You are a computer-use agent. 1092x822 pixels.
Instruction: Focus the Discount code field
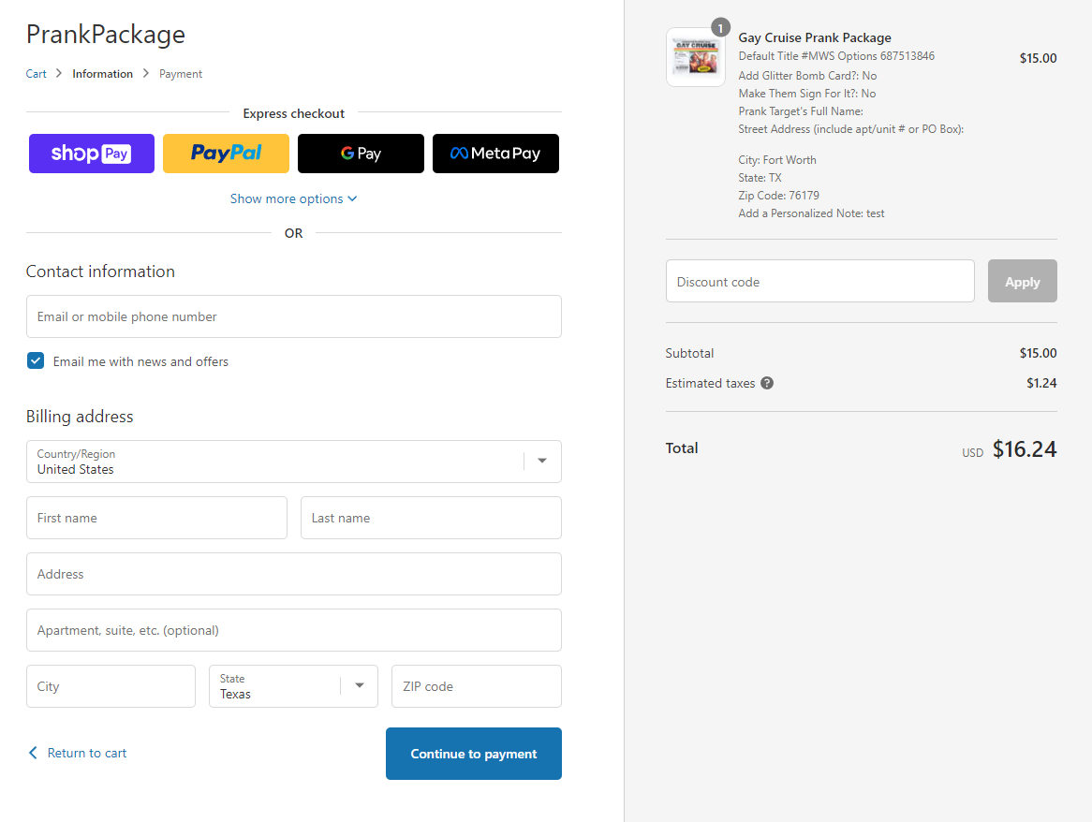(819, 281)
